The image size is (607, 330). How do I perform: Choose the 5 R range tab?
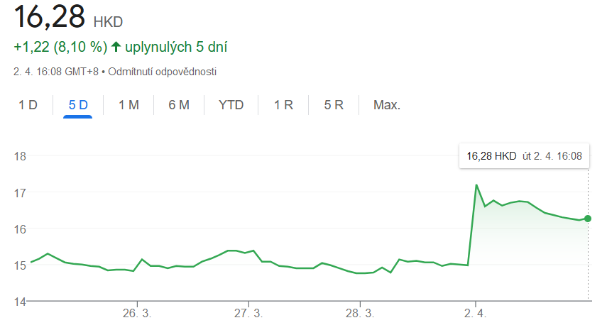coord(334,105)
